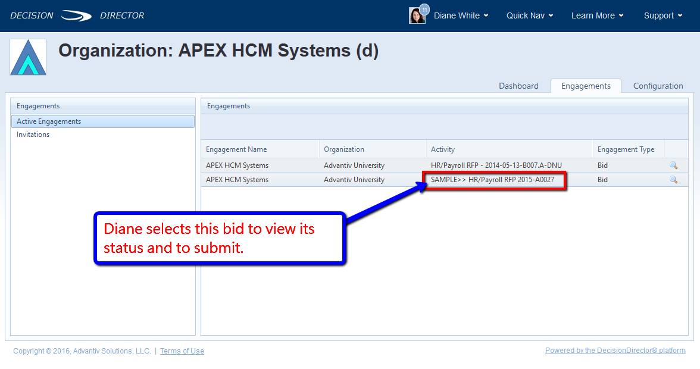
Task: Sort by the Engagement Name column
Action: pyautogui.click(x=260, y=149)
